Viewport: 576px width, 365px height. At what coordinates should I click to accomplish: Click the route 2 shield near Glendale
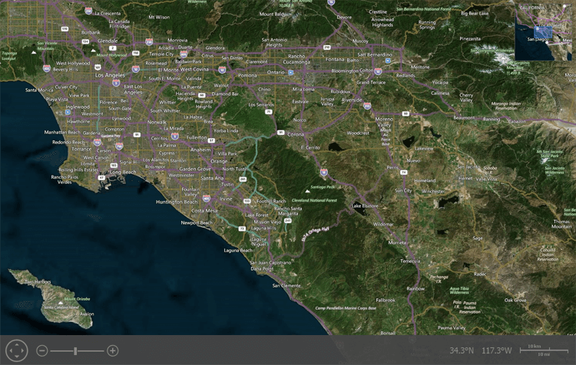[113, 48]
